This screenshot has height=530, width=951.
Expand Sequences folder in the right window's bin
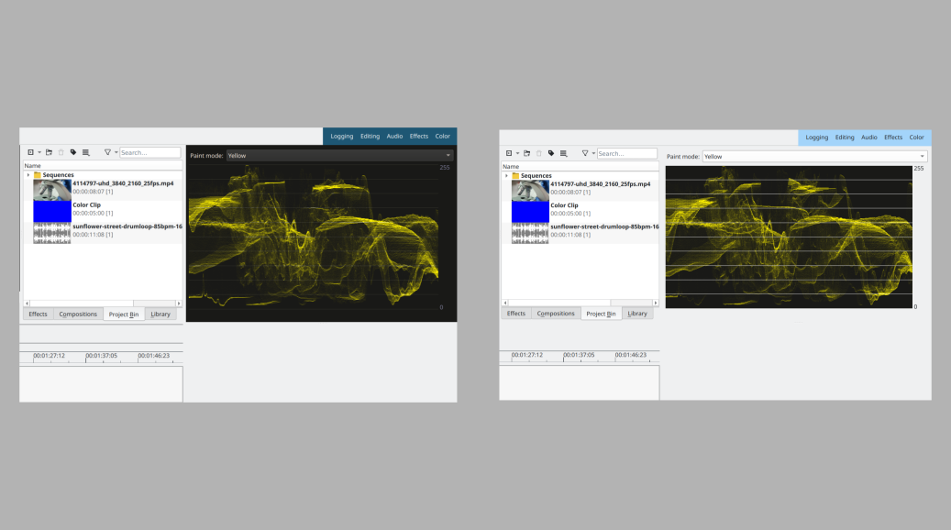pyautogui.click(x=505, y=176)
